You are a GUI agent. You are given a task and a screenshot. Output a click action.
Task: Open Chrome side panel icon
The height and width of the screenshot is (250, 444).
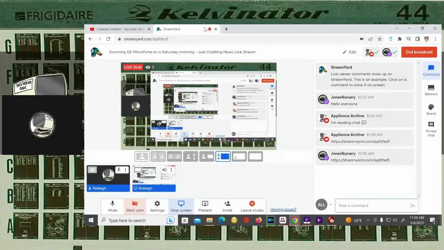417,39
